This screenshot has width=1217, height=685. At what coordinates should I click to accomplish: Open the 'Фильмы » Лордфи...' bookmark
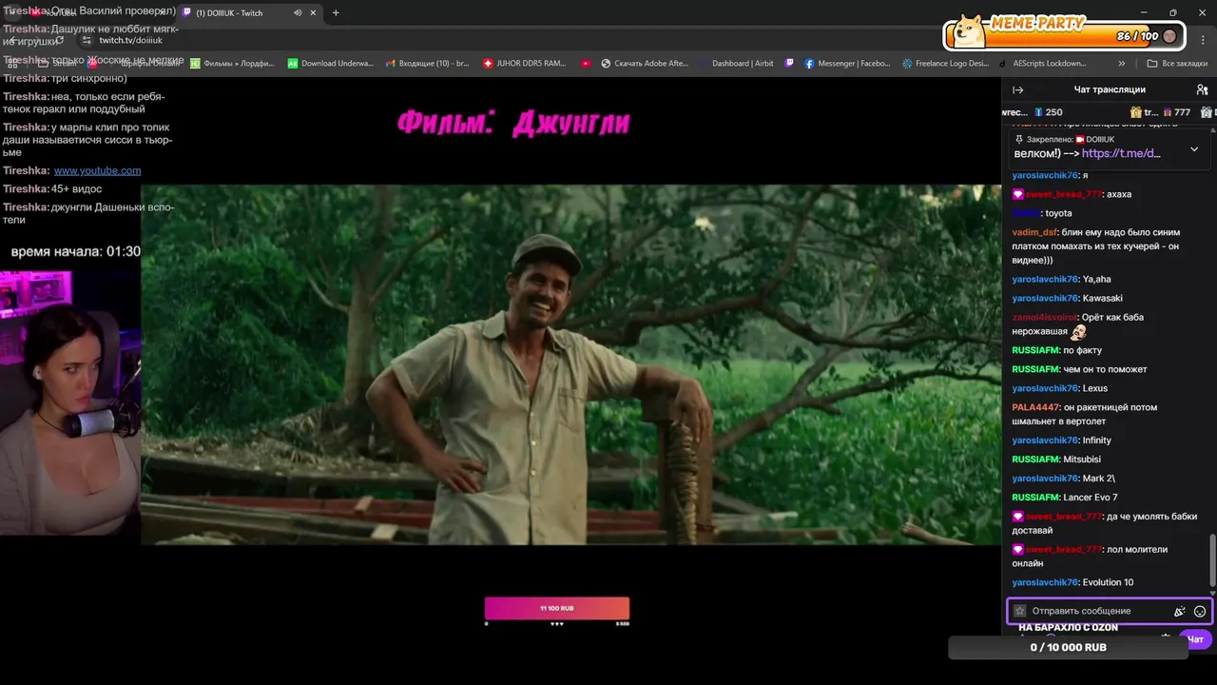(232, 63)
